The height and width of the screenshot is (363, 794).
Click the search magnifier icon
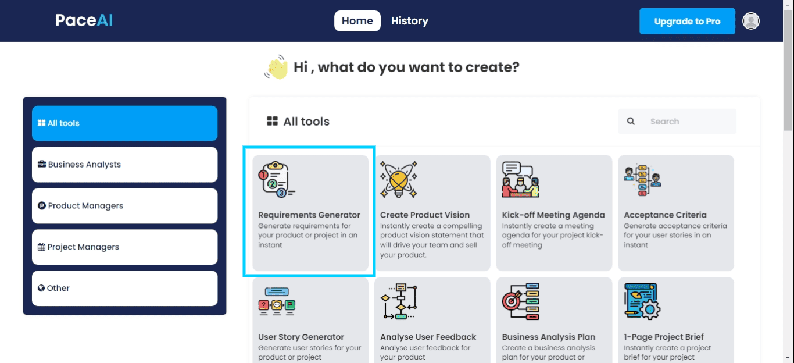[x=631, y=121]
